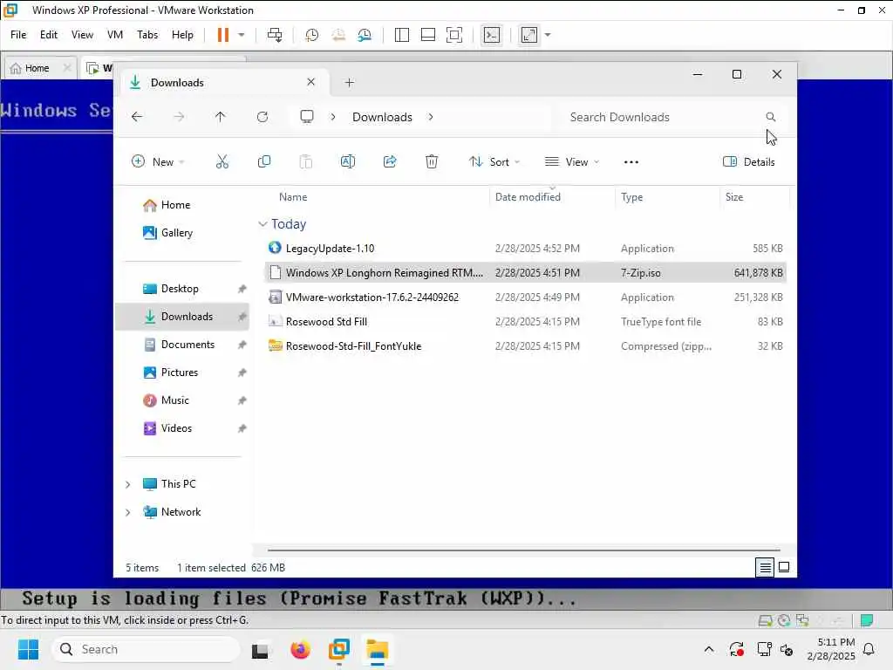Select VMware-workstation-17.6.2-24409262 file
The height and width of the screenshot is (670, 893).
tap(525, 297)
